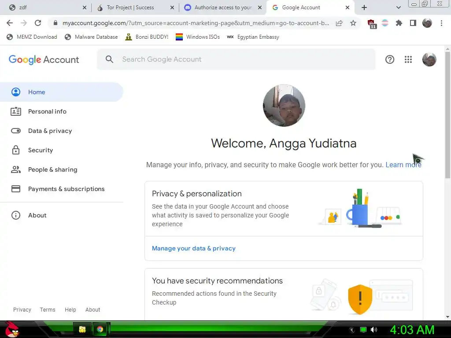Open Chrome three-dot menu
Image resolution: width=451 pixels, height=338 pixels.
[x=441, y=23]
